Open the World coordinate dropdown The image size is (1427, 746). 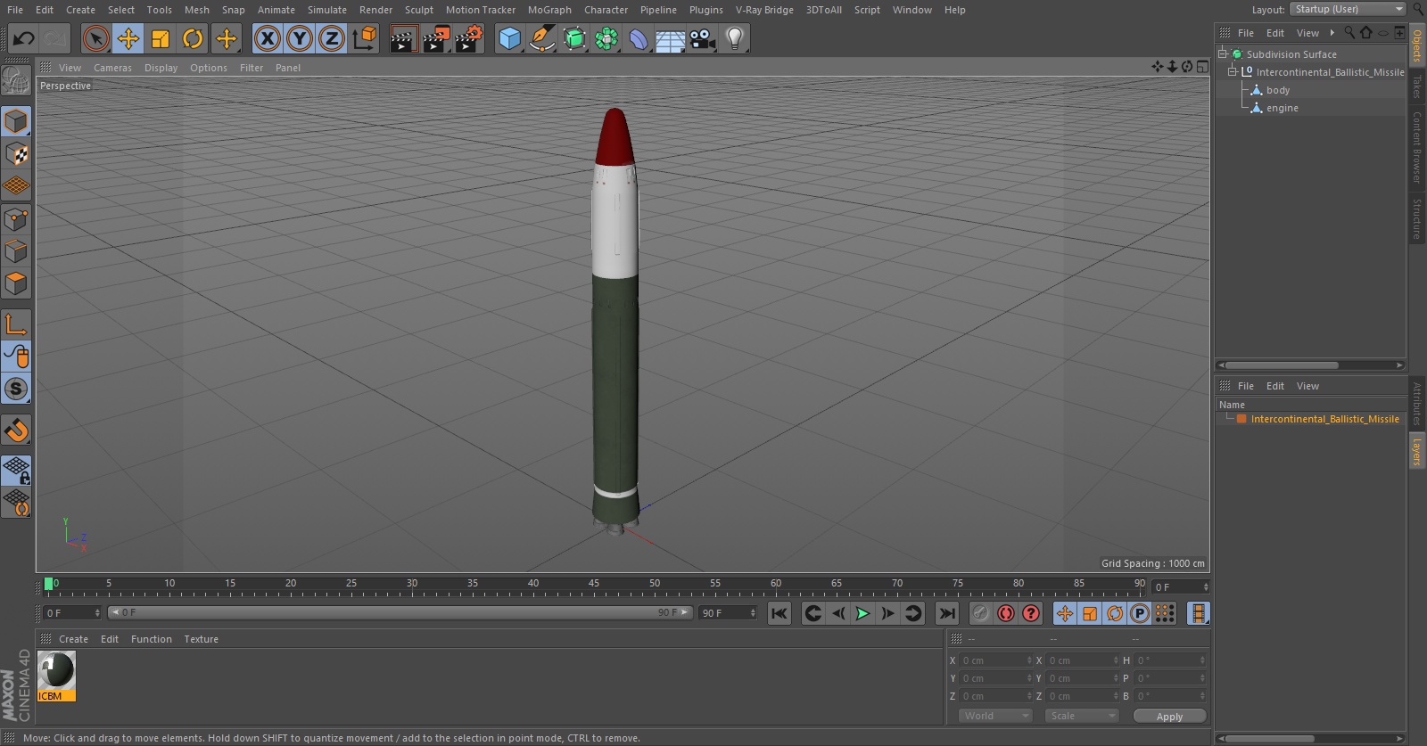coord(995,716)
